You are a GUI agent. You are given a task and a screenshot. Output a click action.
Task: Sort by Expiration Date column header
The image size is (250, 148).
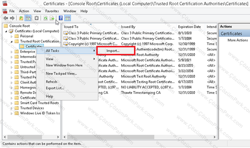(189, 27)
